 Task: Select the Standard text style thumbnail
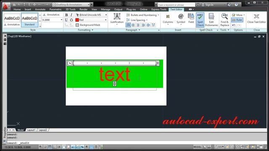coord(29,20)
